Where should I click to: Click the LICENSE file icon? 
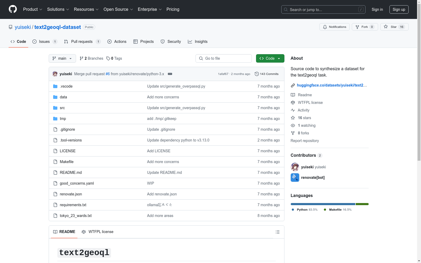55,151
